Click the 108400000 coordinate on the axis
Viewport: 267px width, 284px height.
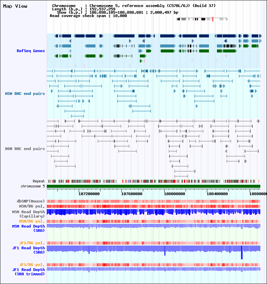(x=217, y=194)
